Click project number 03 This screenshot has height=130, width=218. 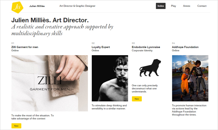click(x=133, y=43)
